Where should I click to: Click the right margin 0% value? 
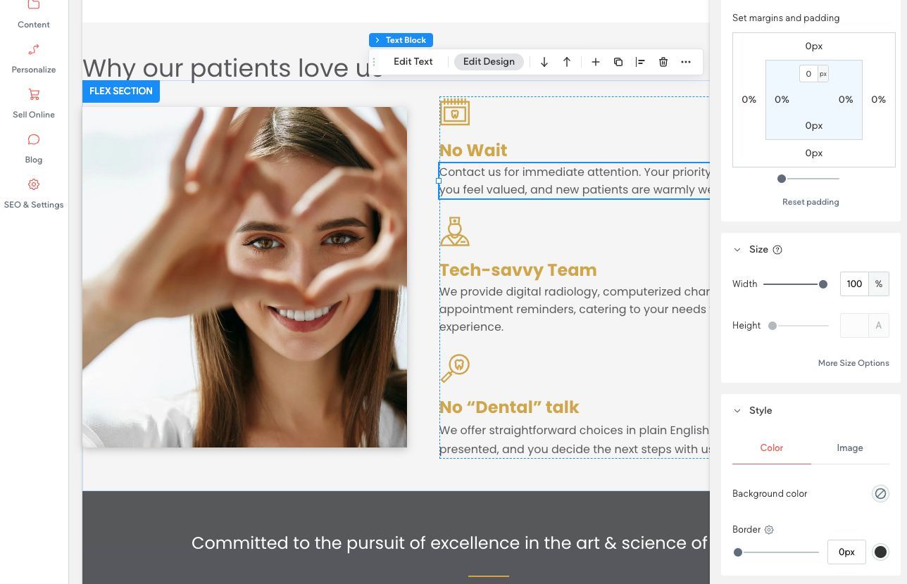tap(878, 100)
